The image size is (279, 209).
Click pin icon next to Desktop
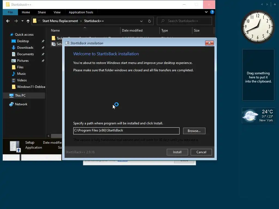pyautogui.click(x=43, y=41)
